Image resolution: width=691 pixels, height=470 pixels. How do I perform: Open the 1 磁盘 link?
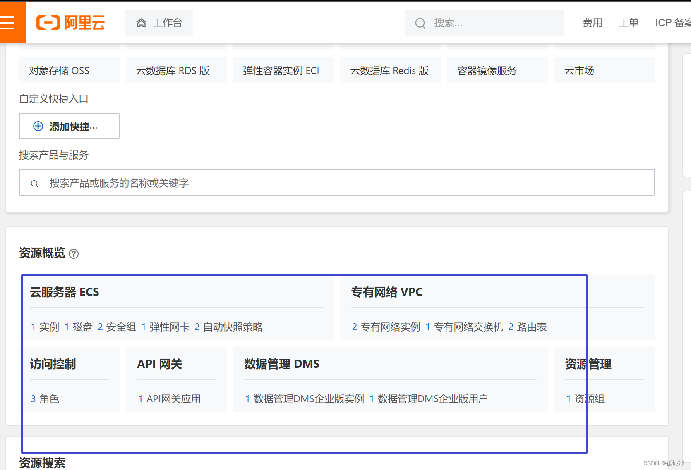[79, 327]
